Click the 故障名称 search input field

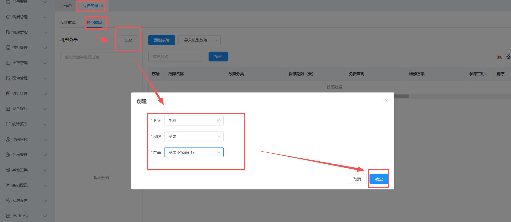coord(175,57)
